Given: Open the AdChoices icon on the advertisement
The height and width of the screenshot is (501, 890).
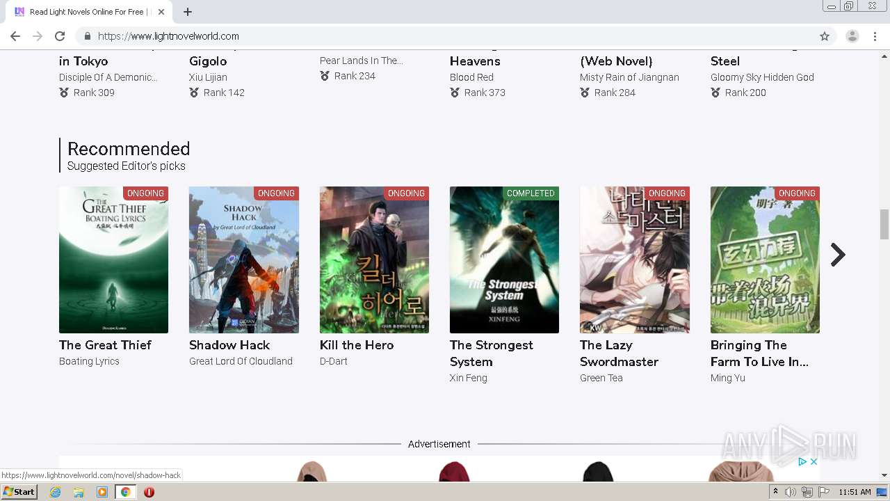Looking at the screenshot, I should tap(802, 461).
